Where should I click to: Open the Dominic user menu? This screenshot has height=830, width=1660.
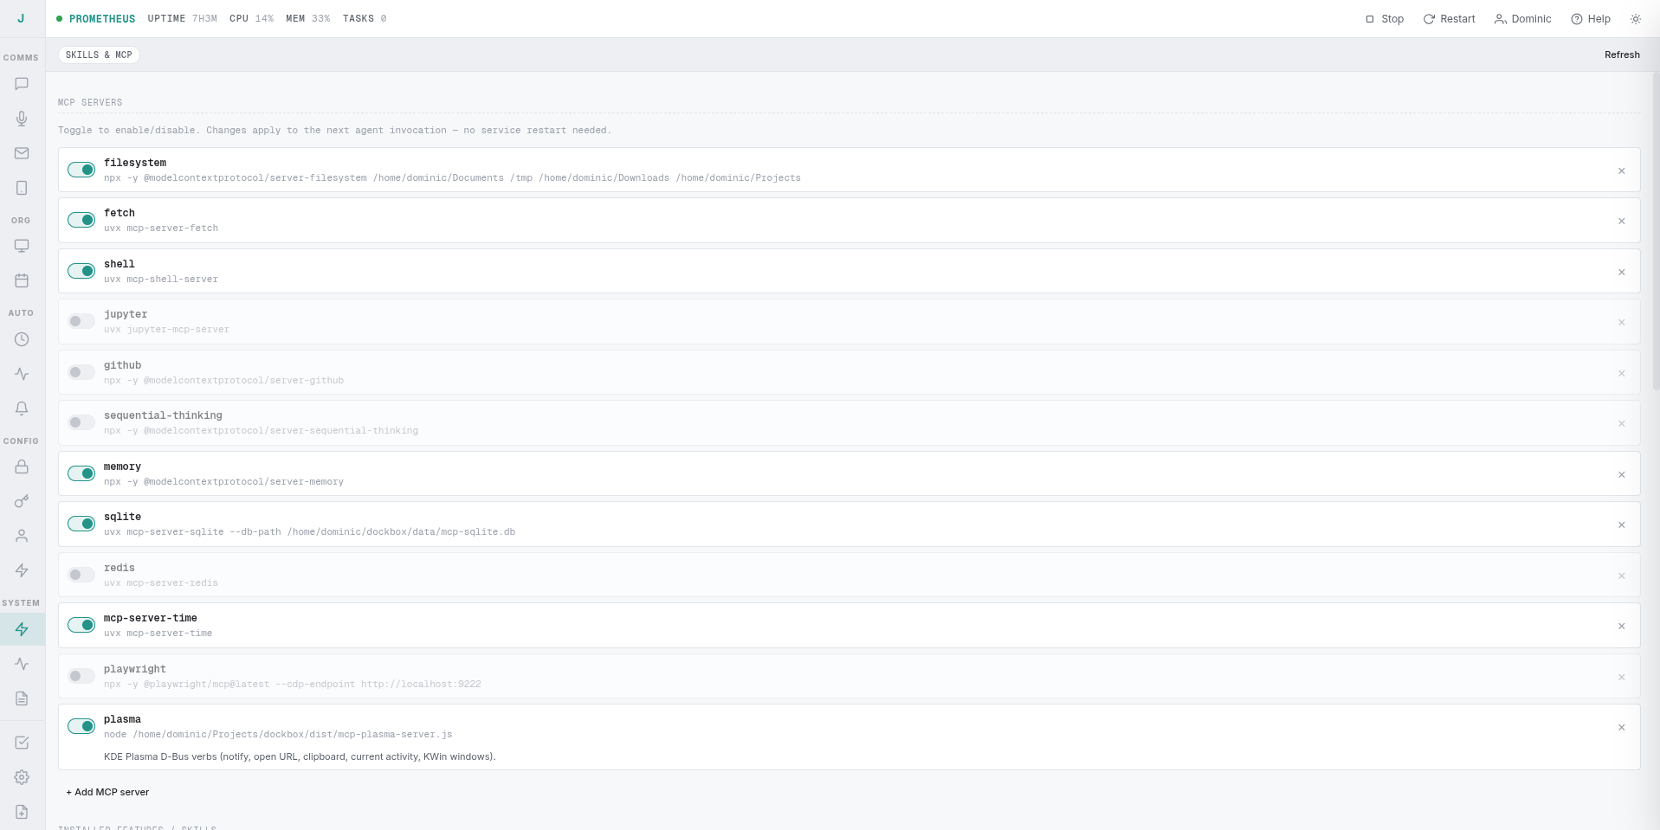pyautogui.click(x=1522, y=19)
